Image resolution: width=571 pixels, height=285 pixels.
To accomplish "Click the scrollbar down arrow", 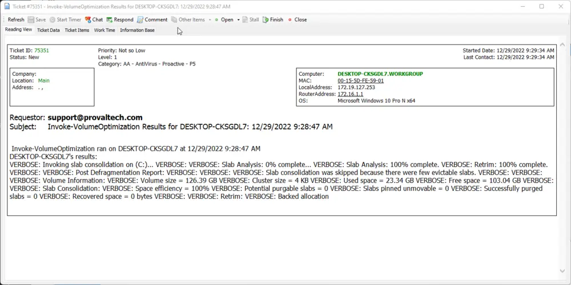I will pyautogui.click(x=562, y=271).
